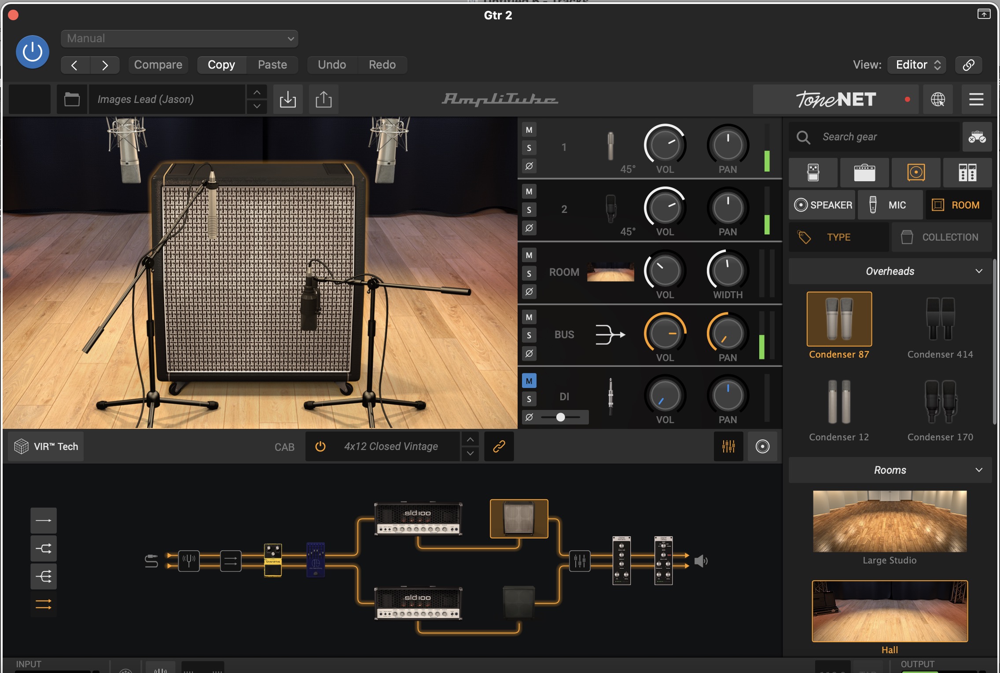This screenshot has width=1000, height=673.
Task: Select the tuner block in signal chain
Action: point(189,561)
